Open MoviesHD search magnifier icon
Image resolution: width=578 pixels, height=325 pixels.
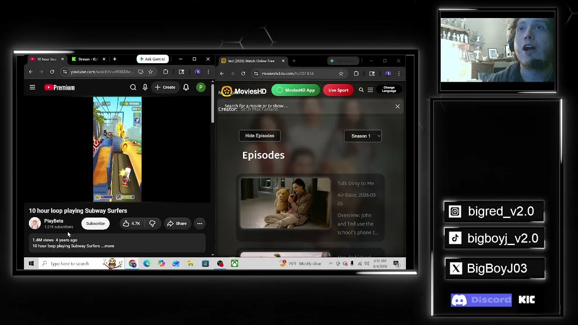361,90
